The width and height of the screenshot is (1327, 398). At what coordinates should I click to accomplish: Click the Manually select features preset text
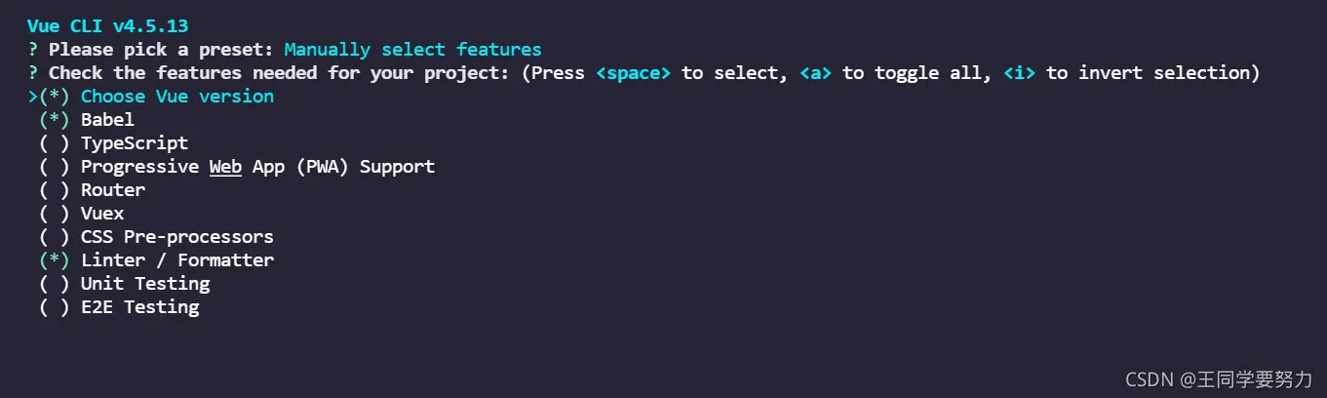(x=412, y=49)
